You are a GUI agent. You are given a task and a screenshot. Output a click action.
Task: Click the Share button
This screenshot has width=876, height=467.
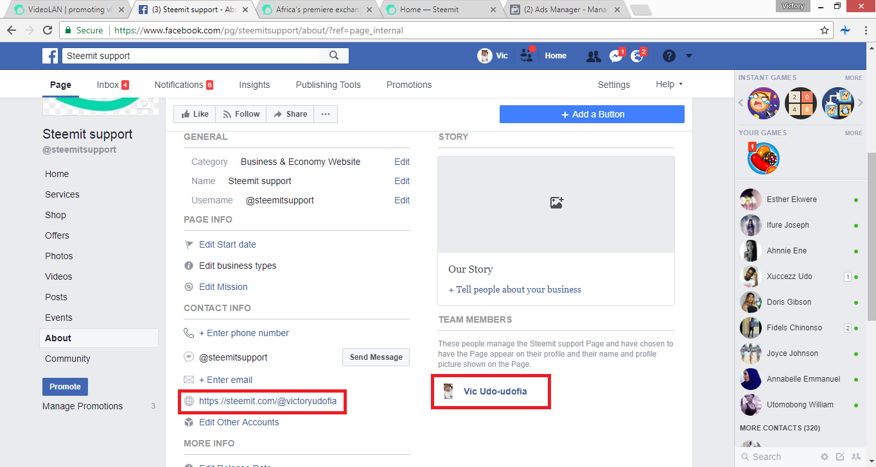(290, 114)
